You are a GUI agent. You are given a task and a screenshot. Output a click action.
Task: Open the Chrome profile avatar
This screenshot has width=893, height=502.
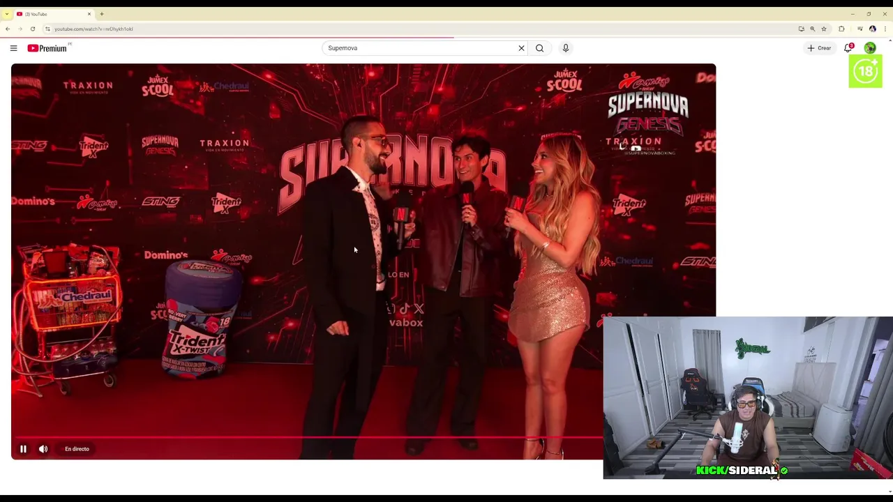(872, 29)
